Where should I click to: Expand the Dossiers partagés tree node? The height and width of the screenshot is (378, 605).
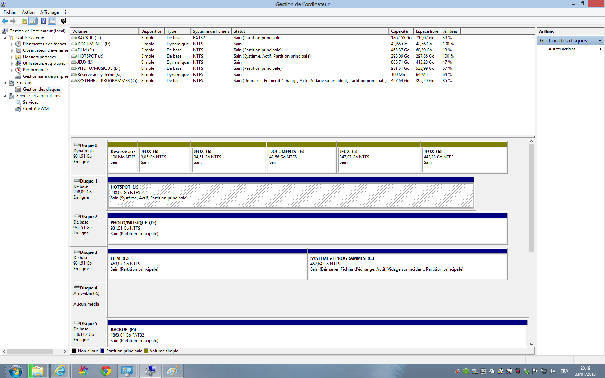(12, 57)
